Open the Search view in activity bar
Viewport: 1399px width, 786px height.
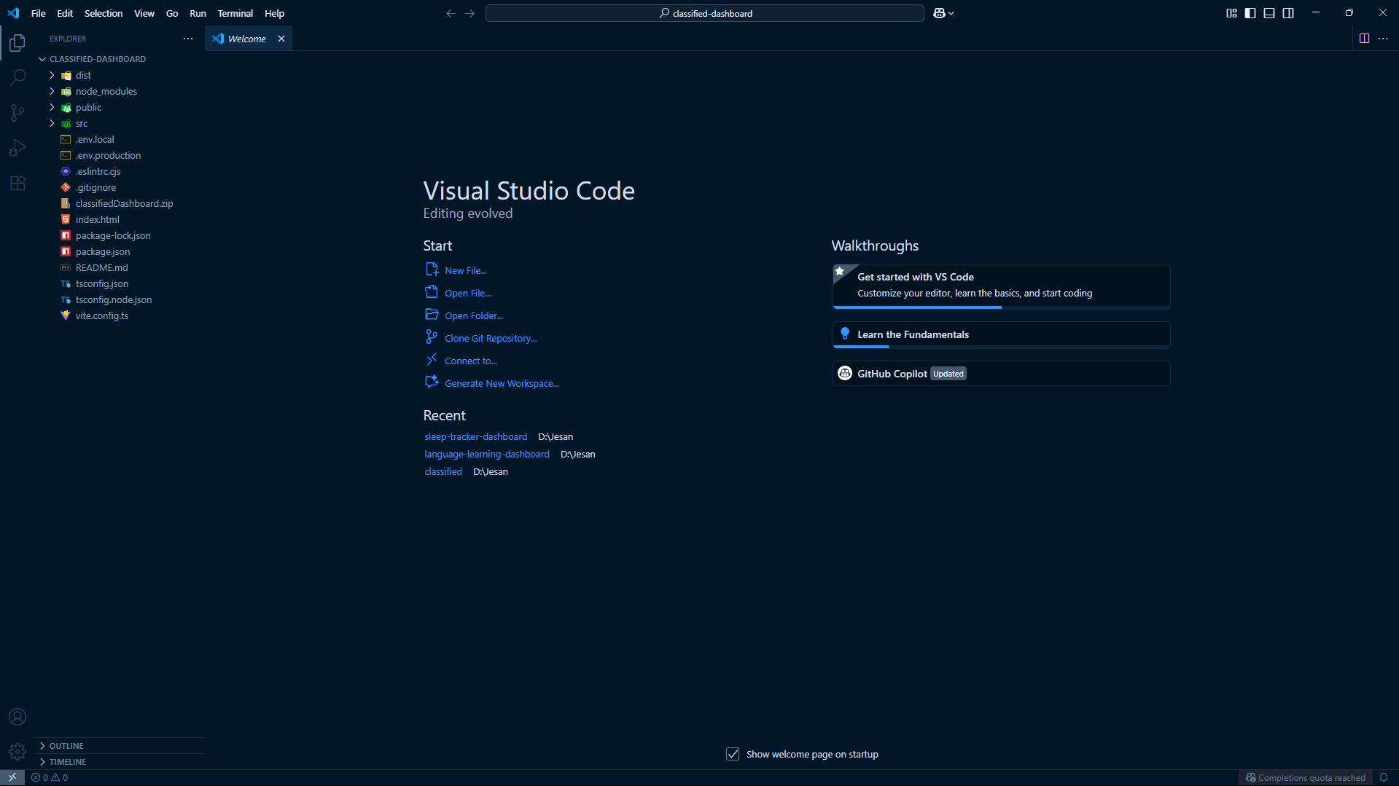pyautogui.click(x=17, y=77)
